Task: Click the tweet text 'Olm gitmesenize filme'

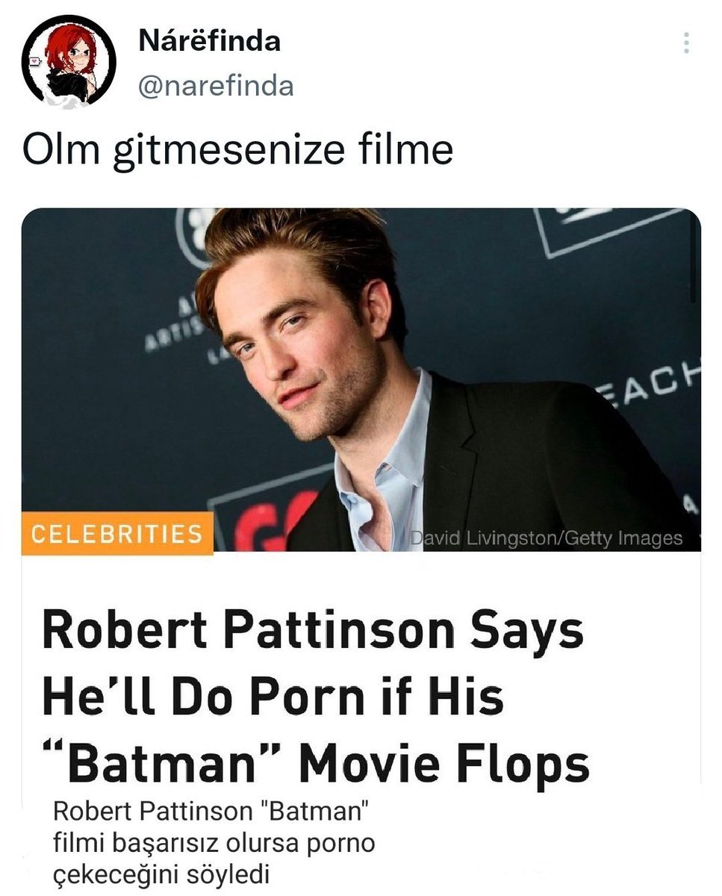Action: [237, 148]
